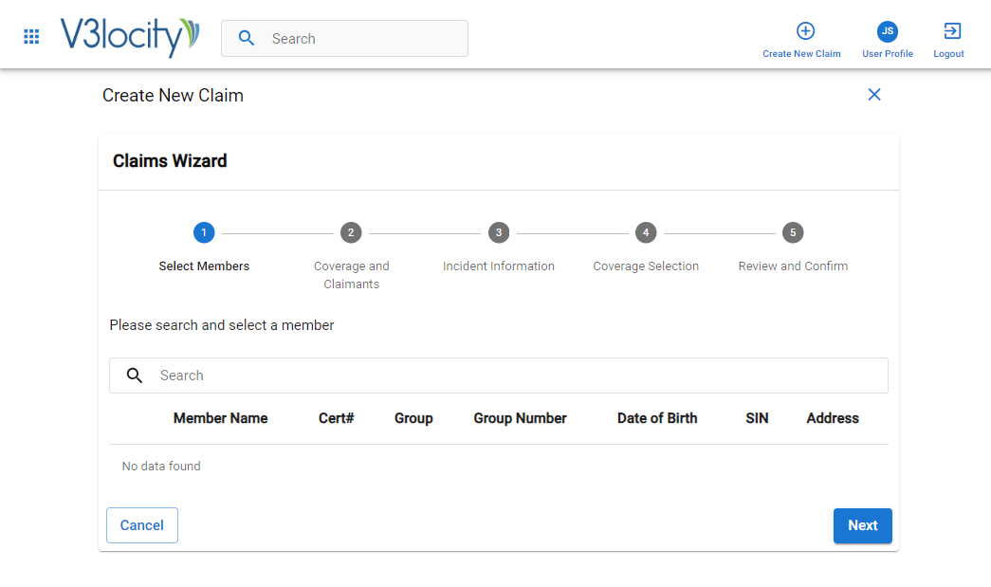This screenshot has height=587, width=991.
Task: Click the member search magnifier icon
Action: (x=135, y=376)
